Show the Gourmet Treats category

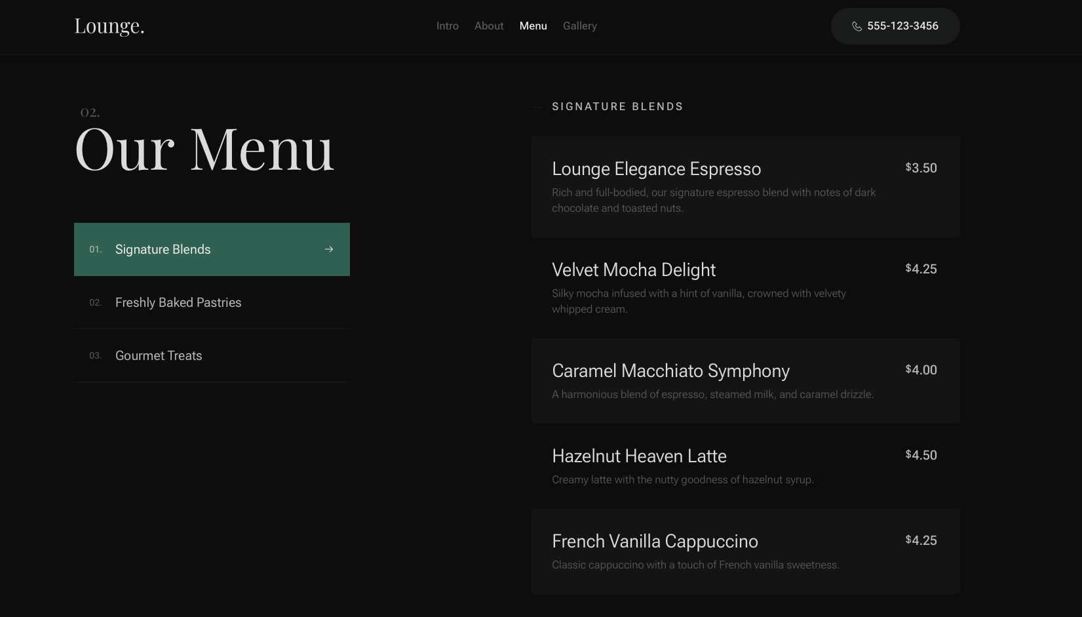(159, 355)
